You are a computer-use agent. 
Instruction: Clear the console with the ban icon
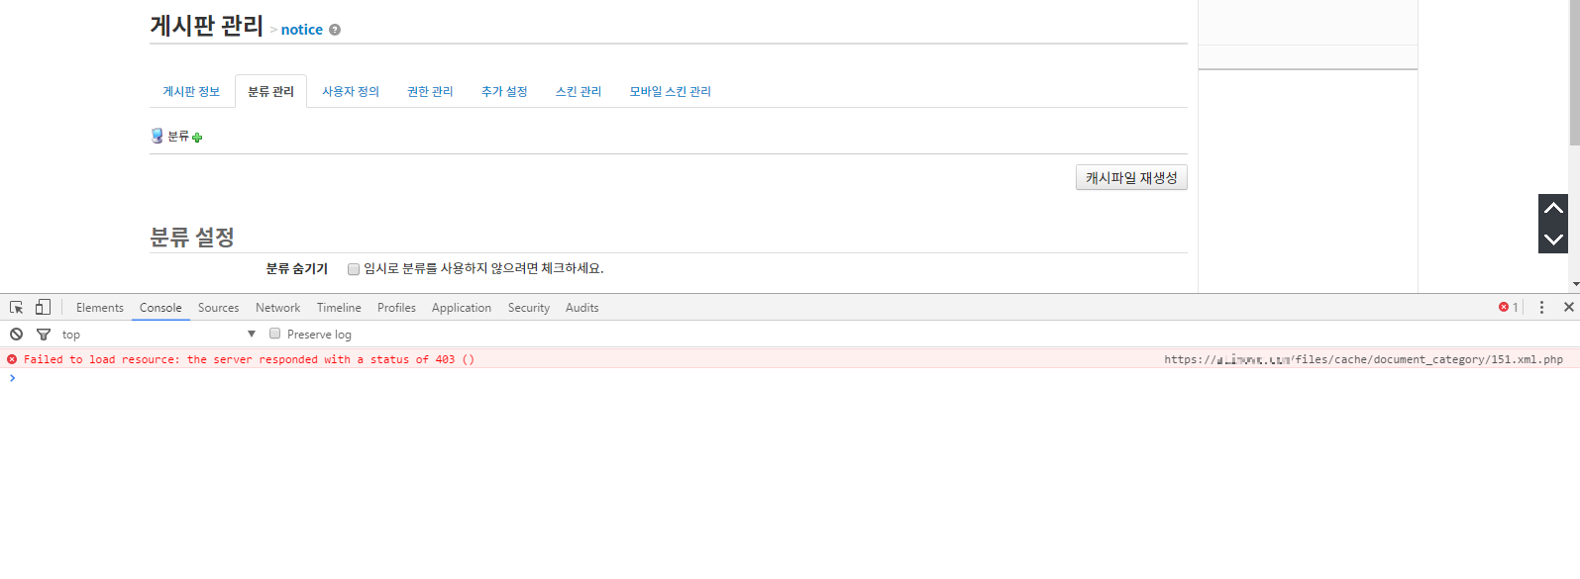16,335
